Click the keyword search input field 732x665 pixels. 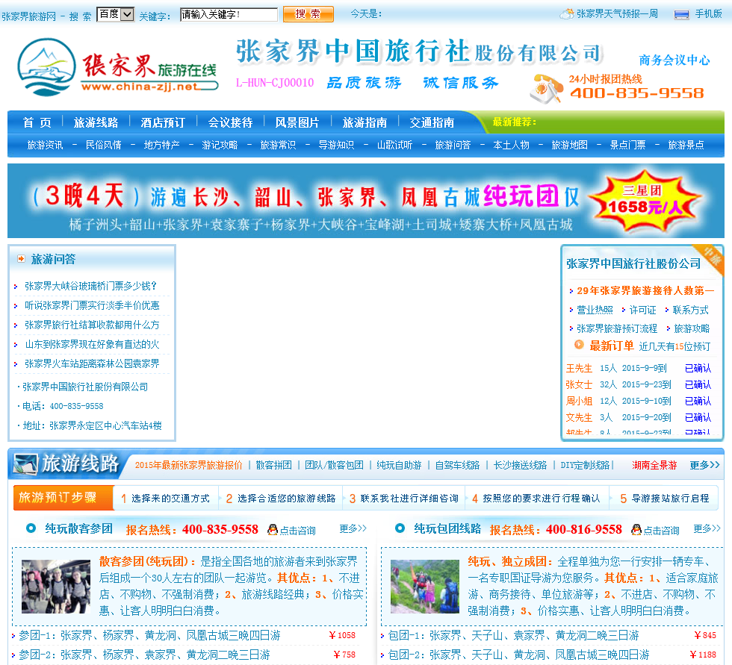pyautogui.click(x=229, y=14)
